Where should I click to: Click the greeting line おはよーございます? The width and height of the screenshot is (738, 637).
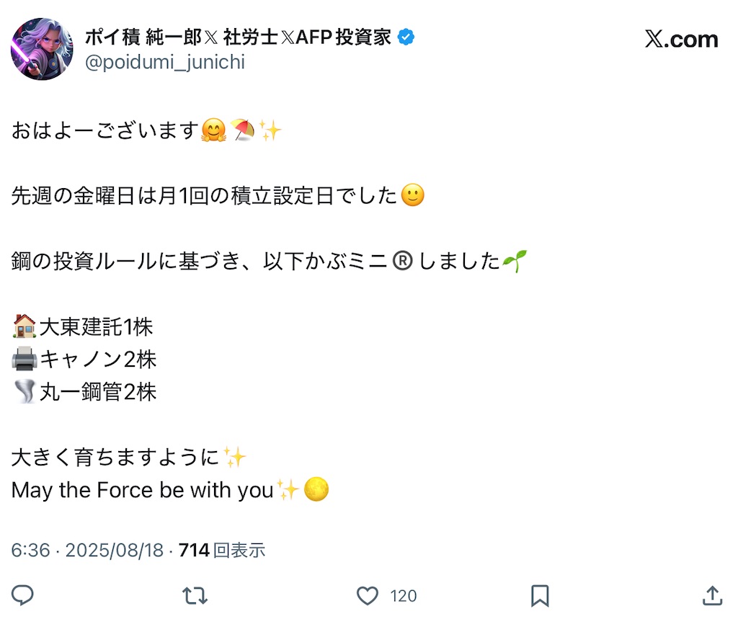(x=105, y=131)
